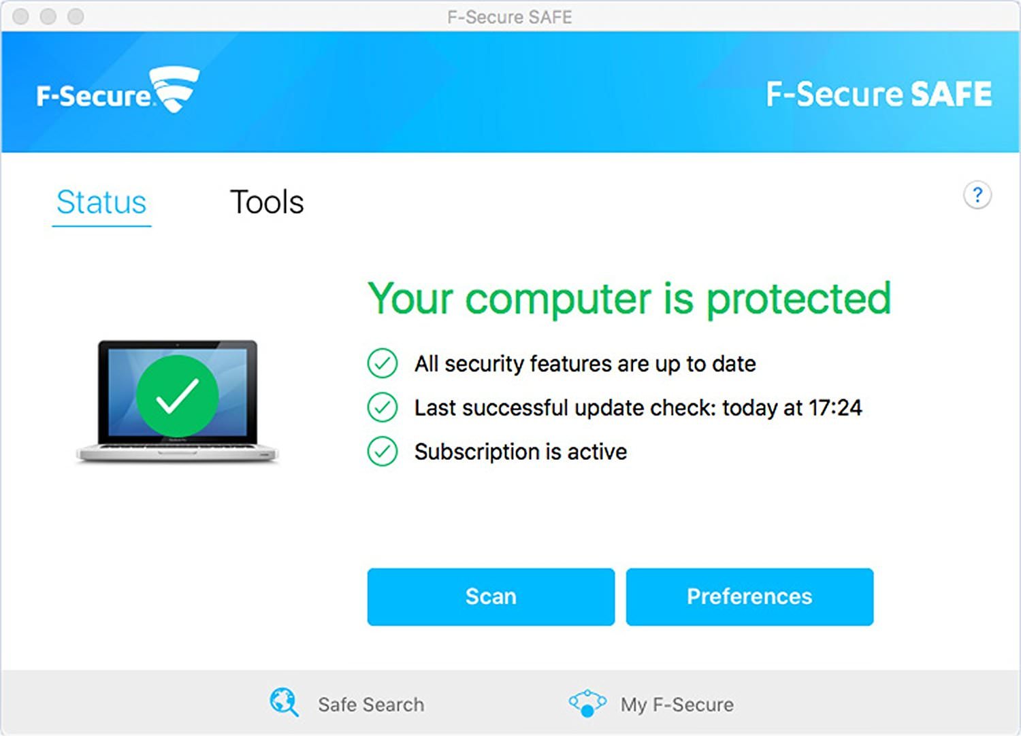This screenshot has width=1021, height=736.
Task: Click the checkmark beside 'All security features are up to date'
Action: click(x=383, y=364)
